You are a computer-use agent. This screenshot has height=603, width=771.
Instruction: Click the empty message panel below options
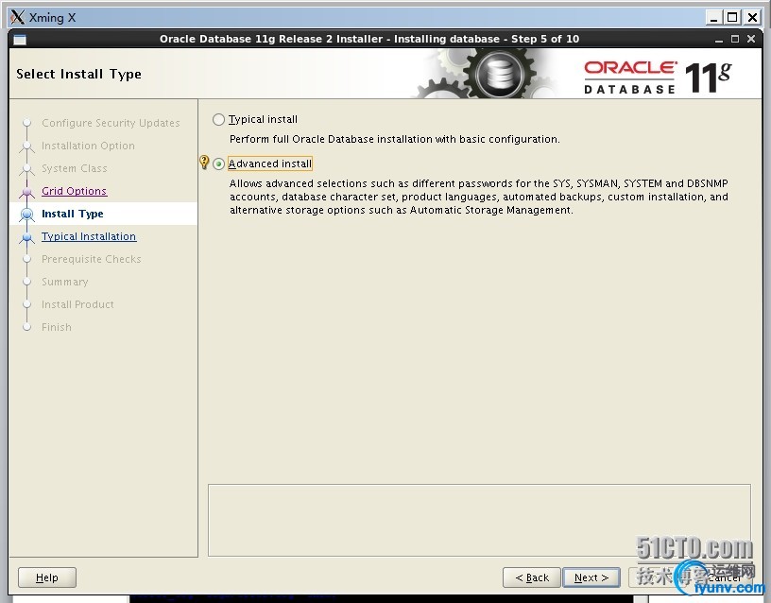tap(479, 521)
